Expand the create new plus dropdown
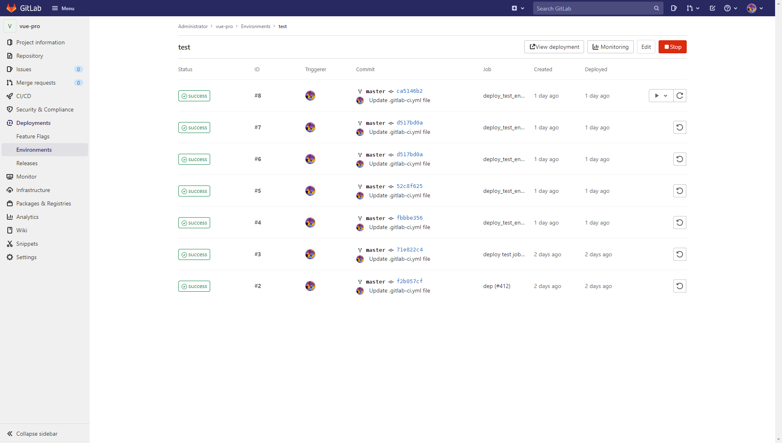 click(x=518, y=8)
